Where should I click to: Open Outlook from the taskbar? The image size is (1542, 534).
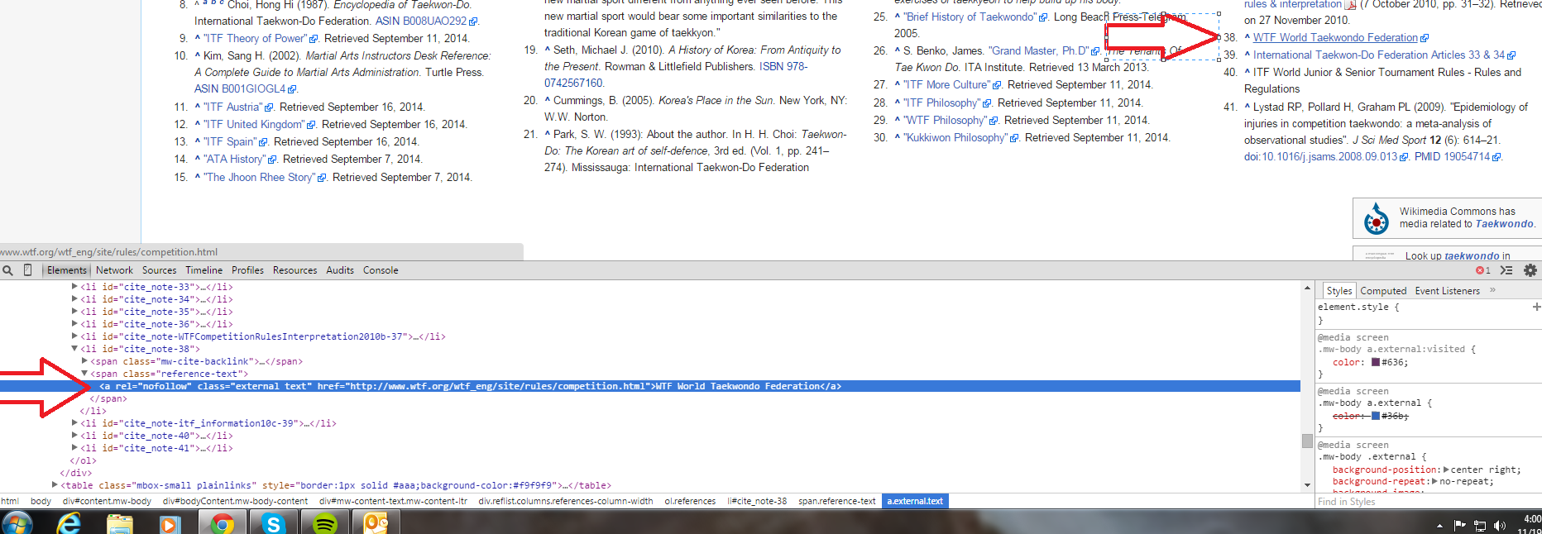(376, 523)
